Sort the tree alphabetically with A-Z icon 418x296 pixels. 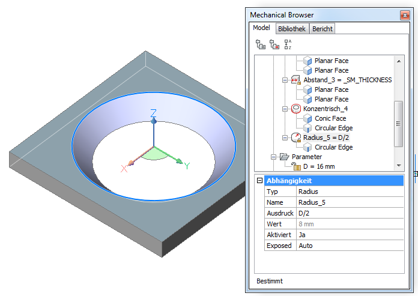(288, 44)
